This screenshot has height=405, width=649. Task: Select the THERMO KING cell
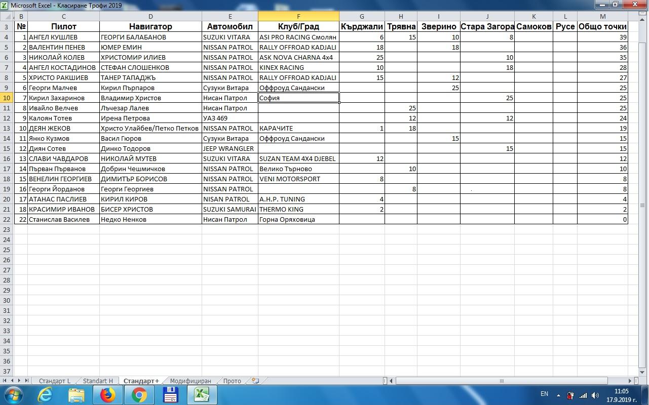click(x=298, y=209)
